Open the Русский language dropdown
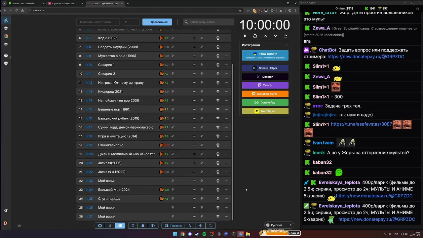 point(279,225)
